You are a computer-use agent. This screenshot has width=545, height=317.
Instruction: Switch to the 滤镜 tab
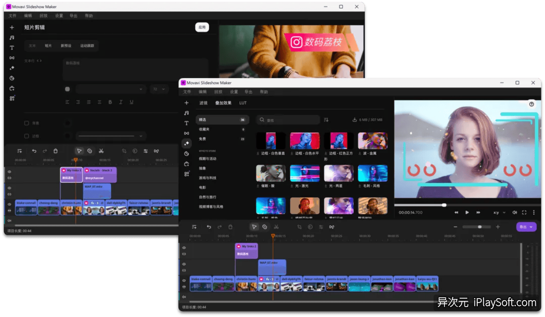pyautogui.click(x=204, y=103)
